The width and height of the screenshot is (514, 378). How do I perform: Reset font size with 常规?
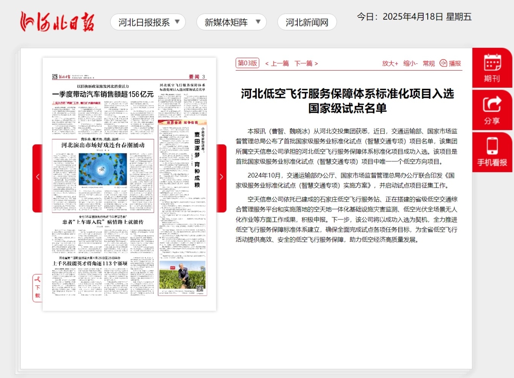pos(428,63)
